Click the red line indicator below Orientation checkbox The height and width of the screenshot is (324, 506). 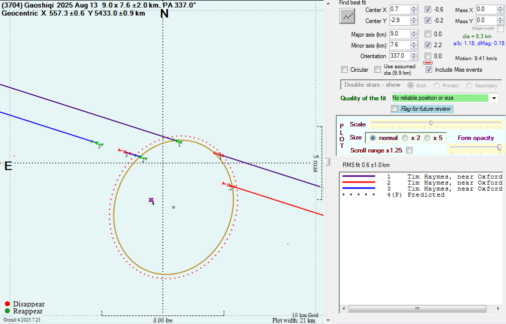point(428,62)
